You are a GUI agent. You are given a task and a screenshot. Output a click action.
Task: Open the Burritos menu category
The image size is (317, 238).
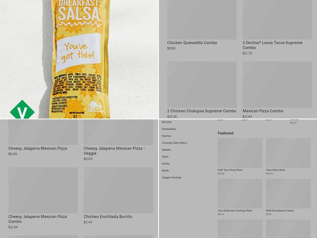(x=166, y=122)
